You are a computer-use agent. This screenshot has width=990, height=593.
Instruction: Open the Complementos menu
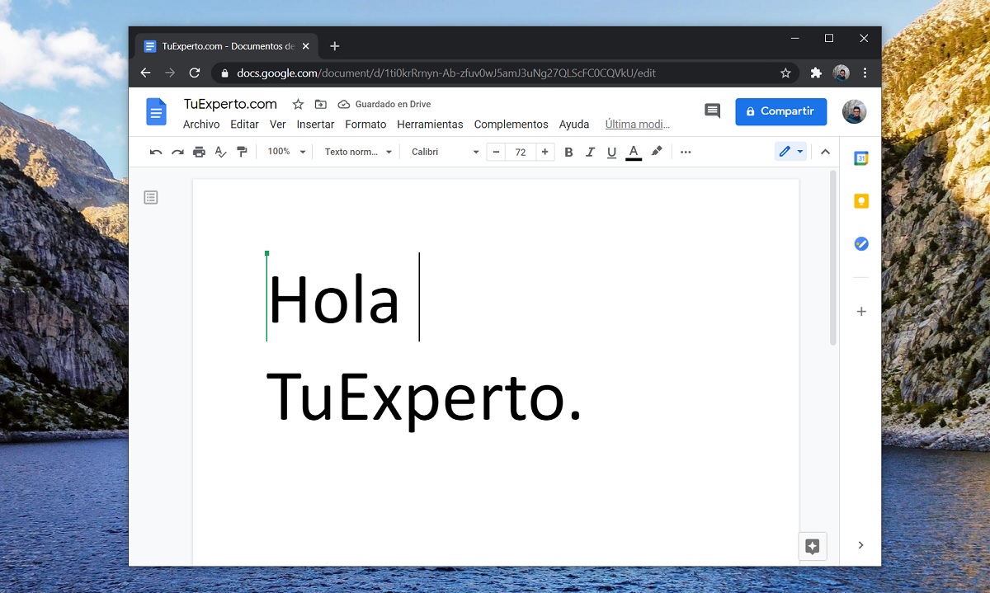511,125
